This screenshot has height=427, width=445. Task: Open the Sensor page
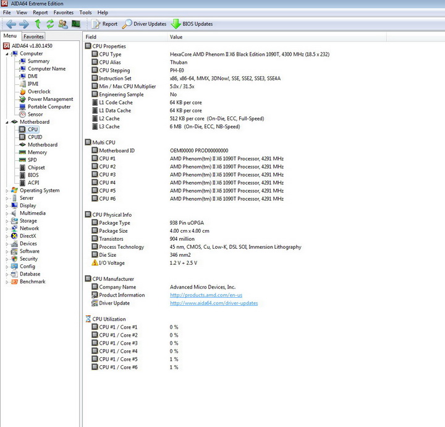pos(35,114)
